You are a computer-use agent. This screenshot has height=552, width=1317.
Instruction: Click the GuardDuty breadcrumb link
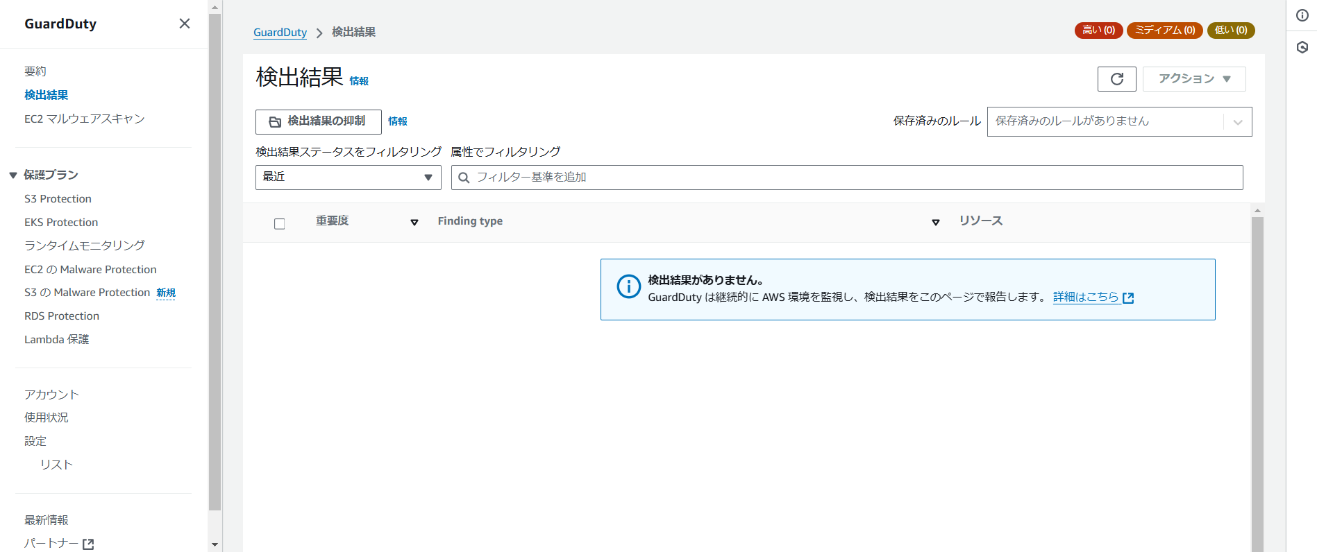tap(280, 33)
